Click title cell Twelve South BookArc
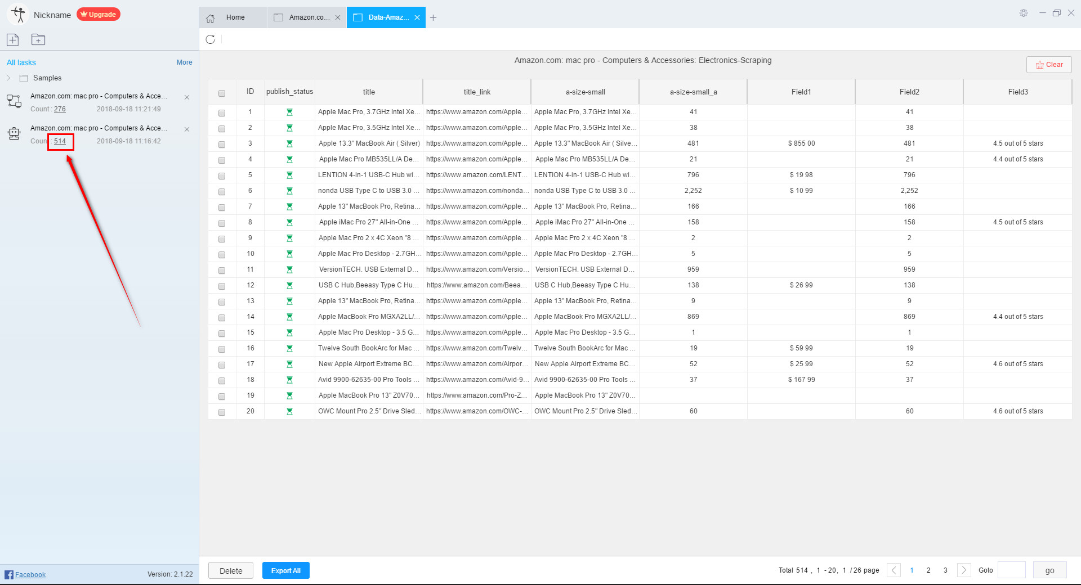Screen dimensions: 1081x585 [x=369, y=348]
